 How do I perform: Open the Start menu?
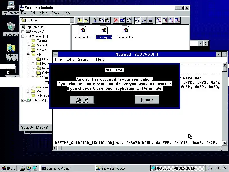(9, 169)
